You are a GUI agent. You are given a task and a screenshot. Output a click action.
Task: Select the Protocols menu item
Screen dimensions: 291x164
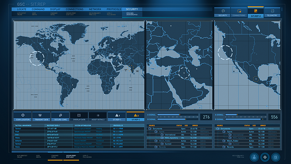(113, 9)
